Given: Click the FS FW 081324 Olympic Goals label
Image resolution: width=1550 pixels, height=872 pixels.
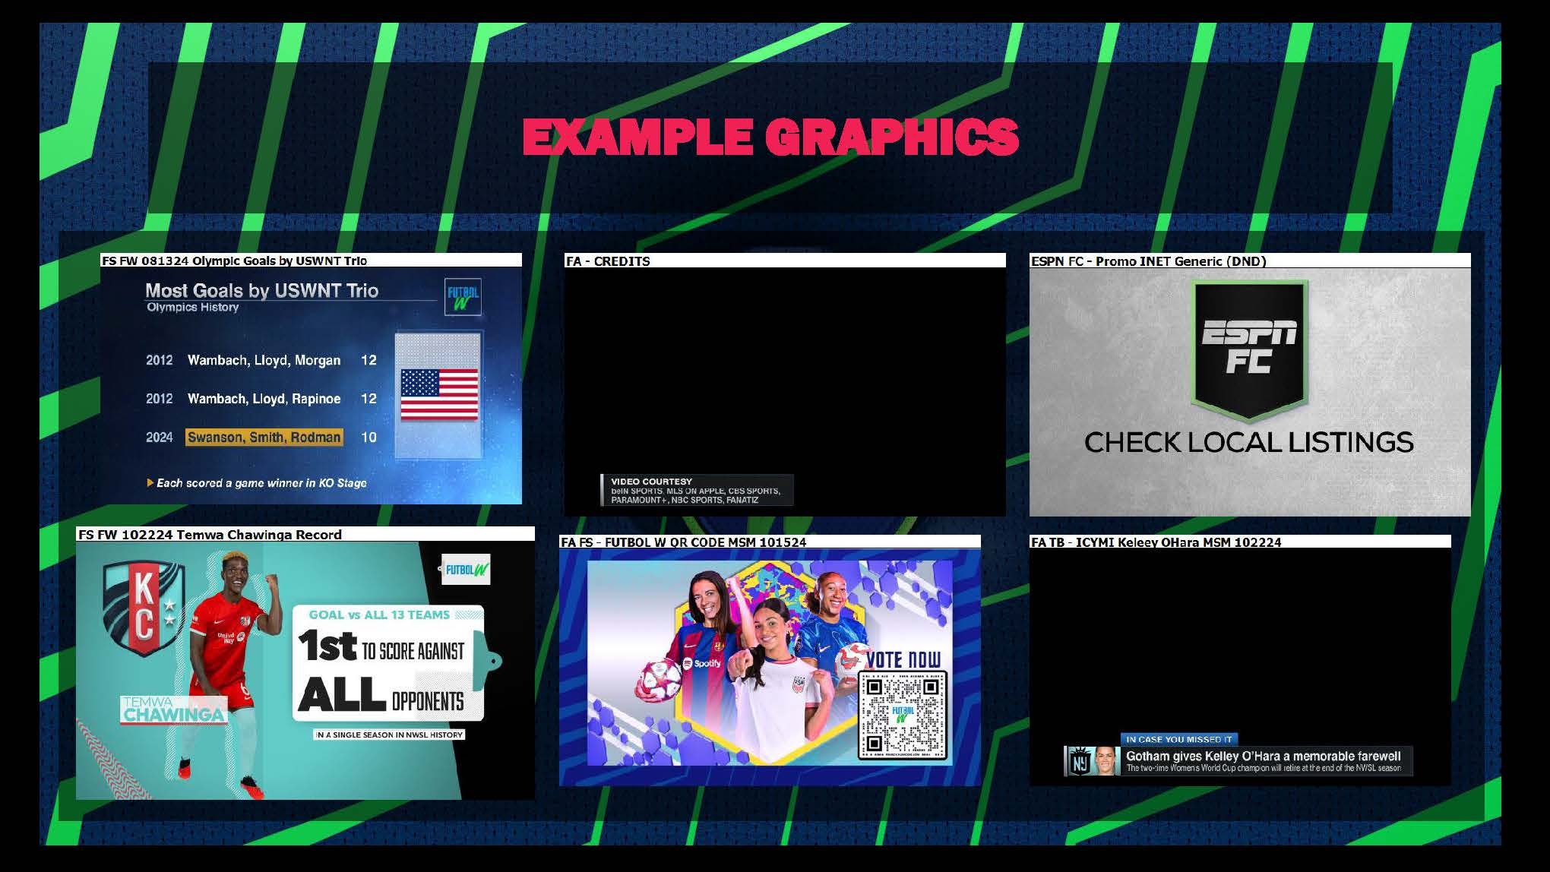Looking at the screenshot, I should tap(234, 261).
